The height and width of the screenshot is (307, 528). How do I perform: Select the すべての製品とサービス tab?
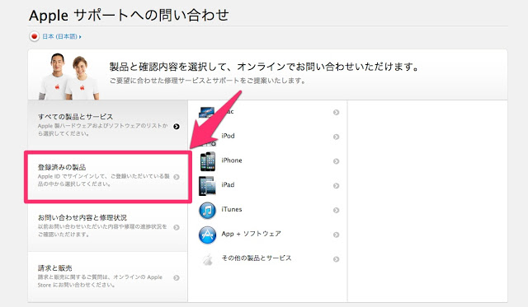(108, 125)
